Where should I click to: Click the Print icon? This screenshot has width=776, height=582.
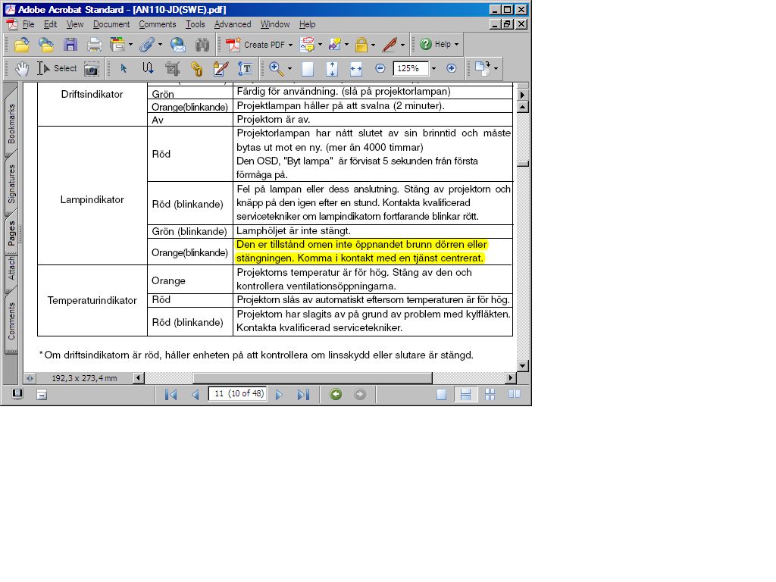click(x=94, y=45)
